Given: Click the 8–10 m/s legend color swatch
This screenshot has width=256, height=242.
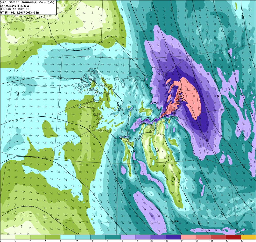Looking at the screenshot, I should coord(68,237).
